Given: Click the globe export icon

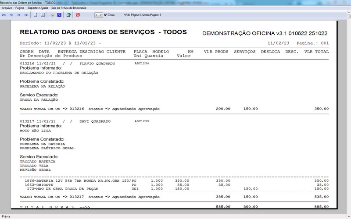Looking at the screenshot, I should point(68,15).
